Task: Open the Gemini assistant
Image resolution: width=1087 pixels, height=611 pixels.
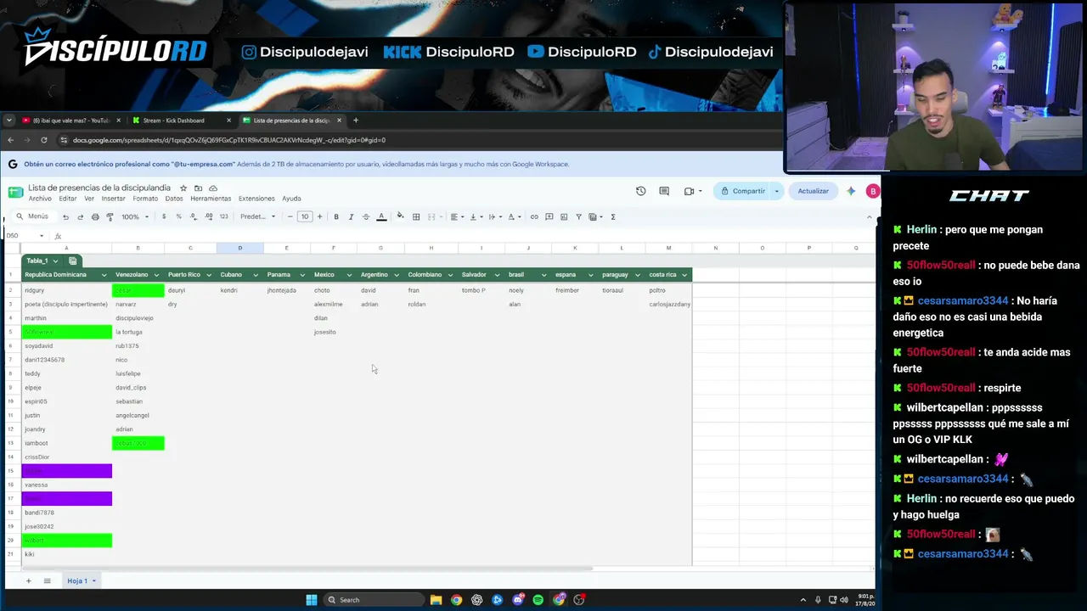Action: (x=851, y=191)
